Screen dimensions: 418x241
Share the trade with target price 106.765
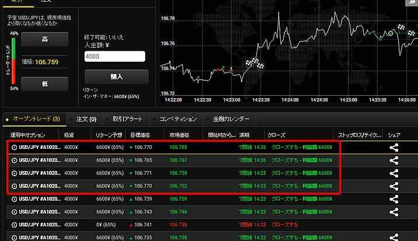(394, 160)
